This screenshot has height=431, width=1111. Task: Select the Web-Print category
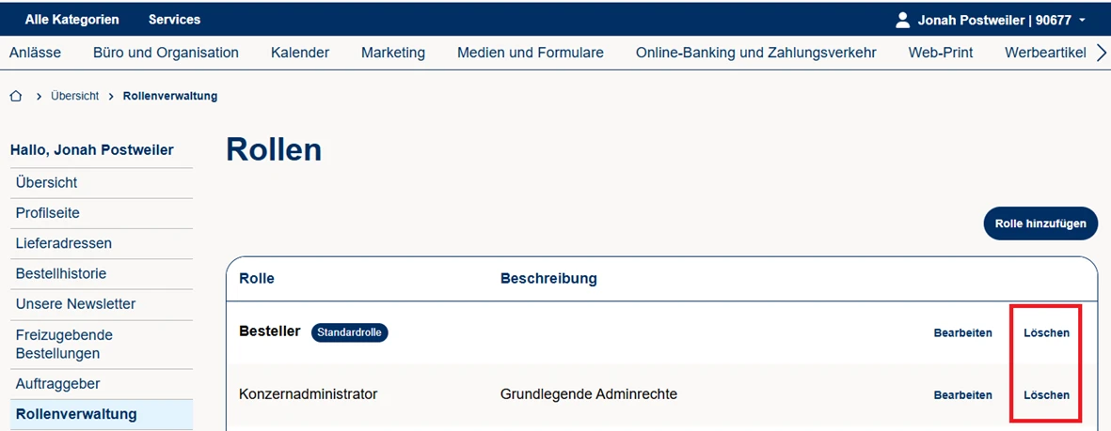pos(940,53)
